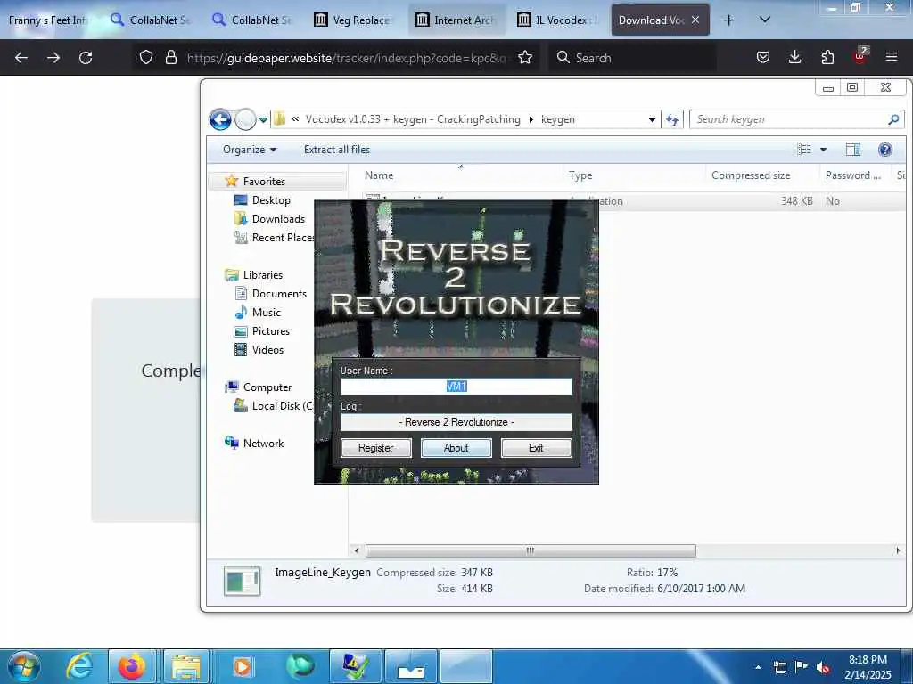
Task: Go back in Explorer window
Action: (220, 120)
